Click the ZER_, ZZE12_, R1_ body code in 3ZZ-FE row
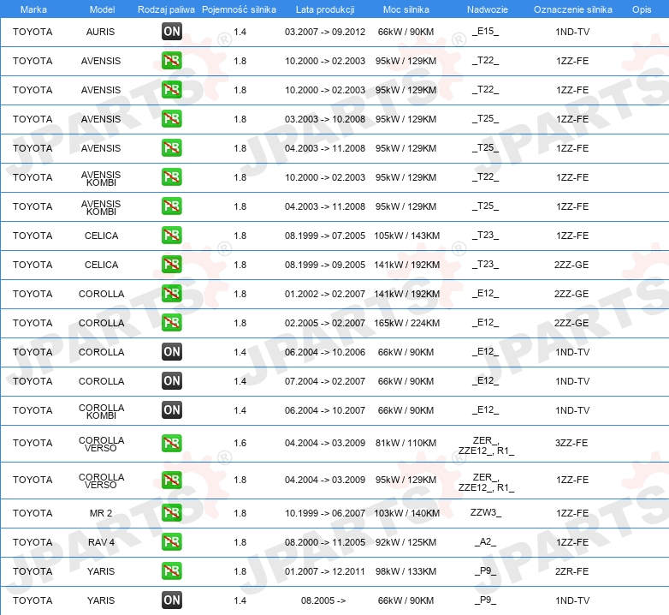 click(x=486, y=445)
